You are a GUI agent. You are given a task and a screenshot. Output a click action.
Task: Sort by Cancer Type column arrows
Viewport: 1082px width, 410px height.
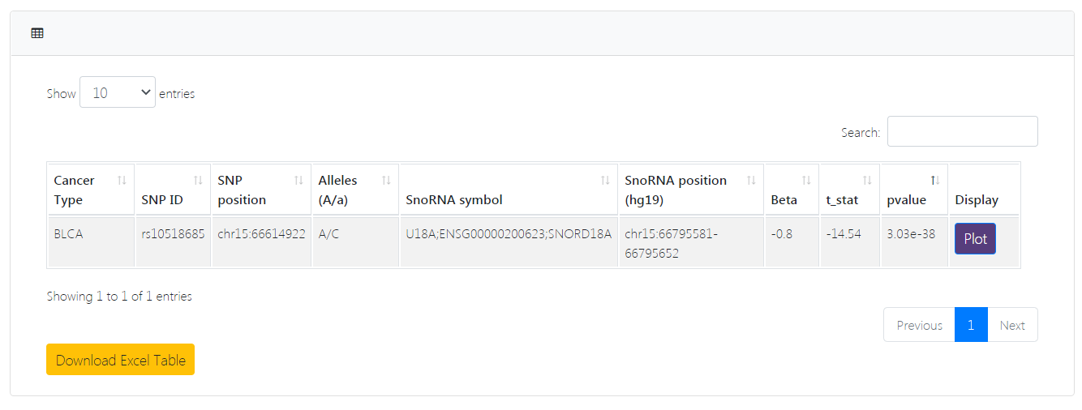(122, 180)
